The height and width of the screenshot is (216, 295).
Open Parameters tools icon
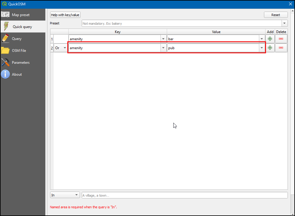pyautogui.click(x=5, y=62)
